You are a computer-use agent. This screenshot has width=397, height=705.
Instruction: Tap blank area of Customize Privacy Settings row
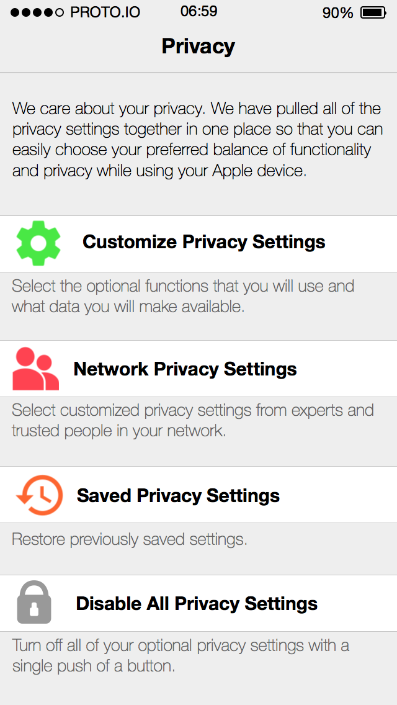tap(360, 244)
